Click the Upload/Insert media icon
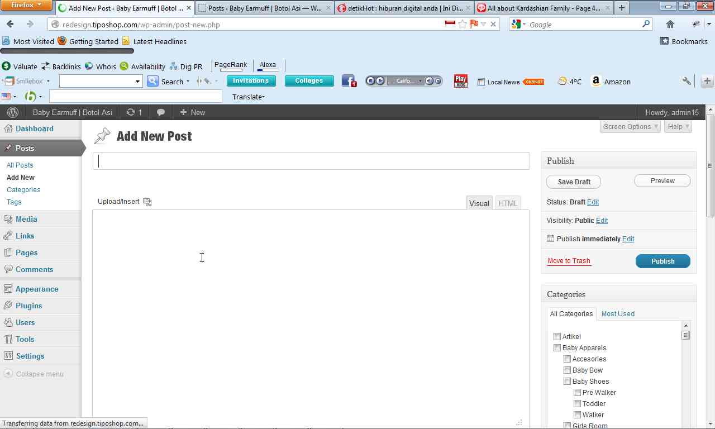The height and width of the screenshot is (429, 715). 147,202
